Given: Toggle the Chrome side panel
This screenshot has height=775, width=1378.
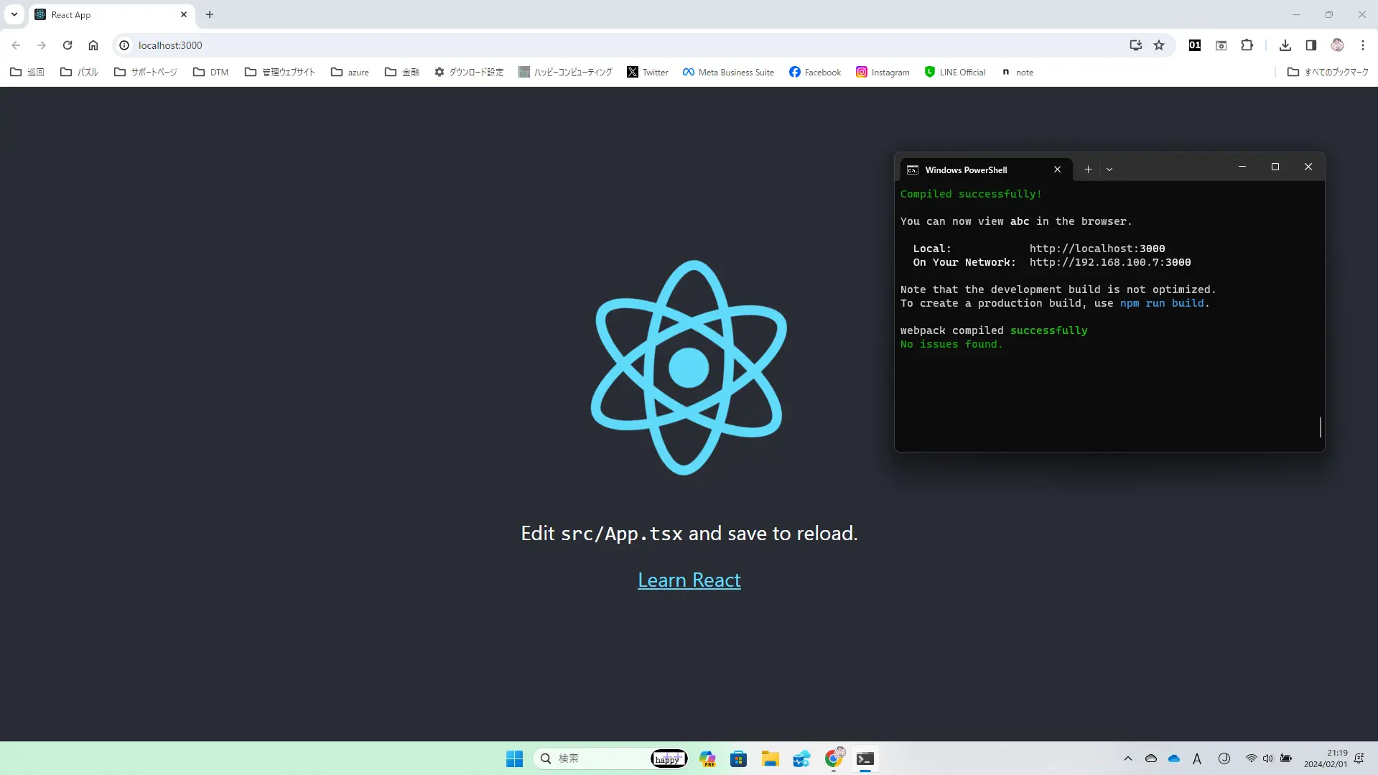Looking at the screenshot, I should (x=1311, y=45).
